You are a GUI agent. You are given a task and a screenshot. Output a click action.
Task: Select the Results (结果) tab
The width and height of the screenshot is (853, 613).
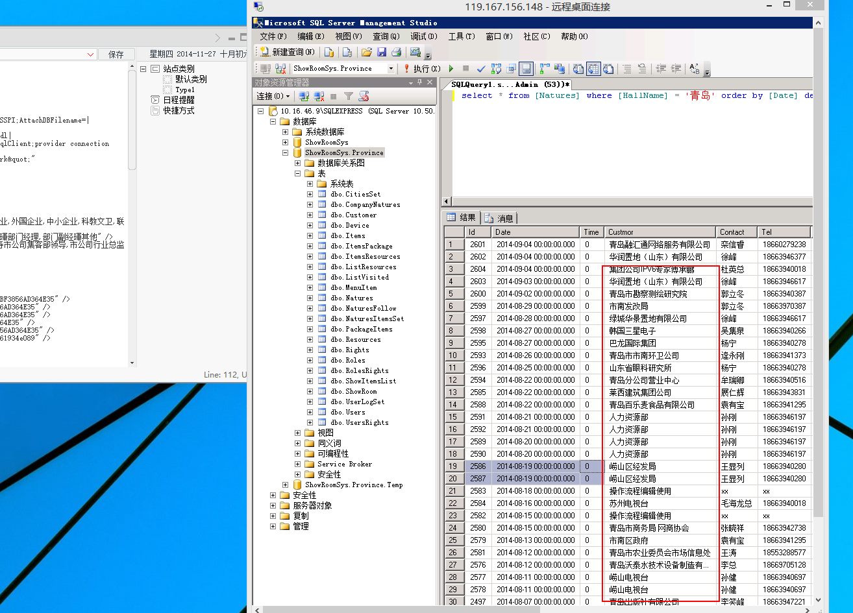(x=462, y=218)
